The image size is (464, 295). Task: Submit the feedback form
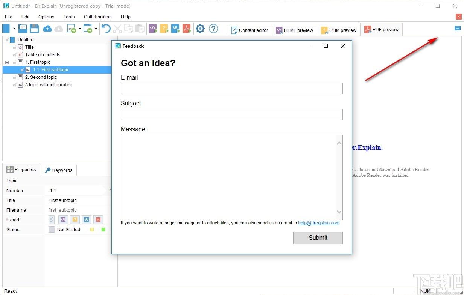coord(318,238)
